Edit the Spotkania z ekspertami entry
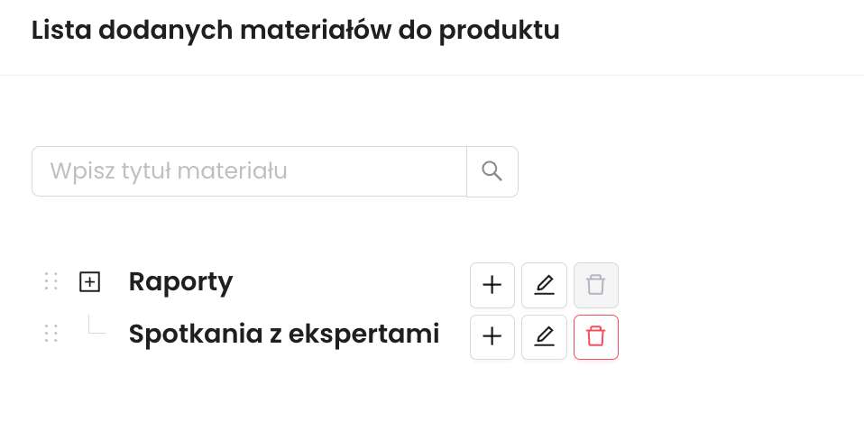This screenshot has height=431, width=864. 544,337
